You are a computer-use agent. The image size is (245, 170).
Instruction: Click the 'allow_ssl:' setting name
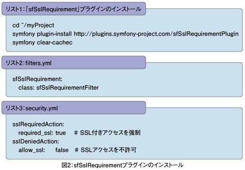[x=32, y=150]
